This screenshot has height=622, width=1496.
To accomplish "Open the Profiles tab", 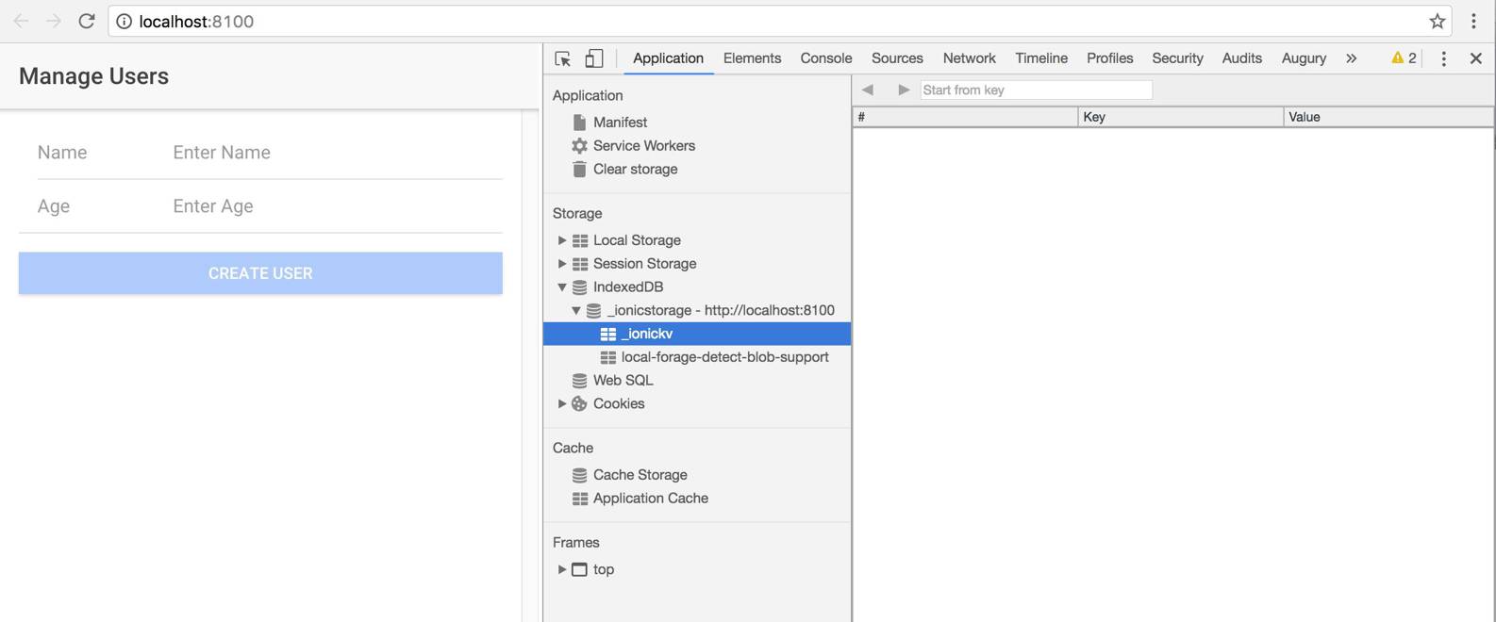I will click(1109, 58).
